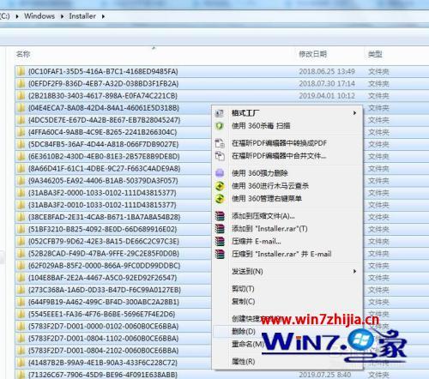Choose 使用 360进行木马云查杀
The width and height of the screenshot is (429, 379).
[287, 186]
